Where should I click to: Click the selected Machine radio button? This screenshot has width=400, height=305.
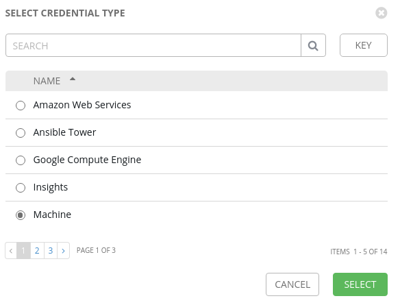pyautogui.click(x=21, y=215)
